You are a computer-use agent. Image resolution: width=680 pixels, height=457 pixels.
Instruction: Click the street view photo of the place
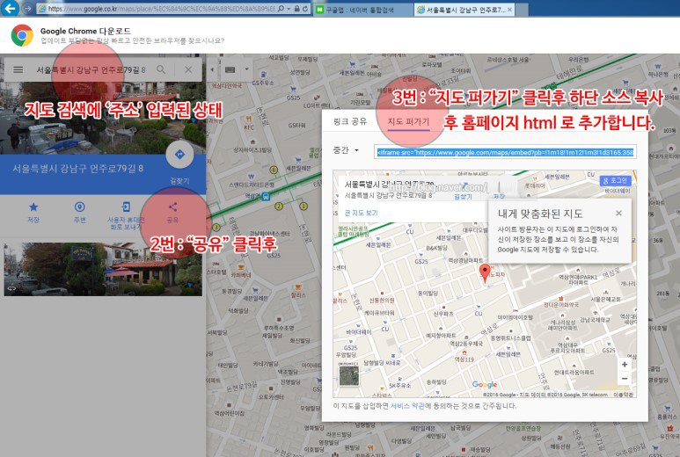click(x=103, y=117)
